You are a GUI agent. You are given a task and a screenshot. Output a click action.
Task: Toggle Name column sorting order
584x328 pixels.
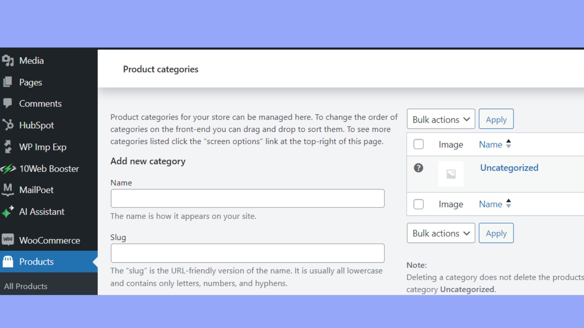509,144
